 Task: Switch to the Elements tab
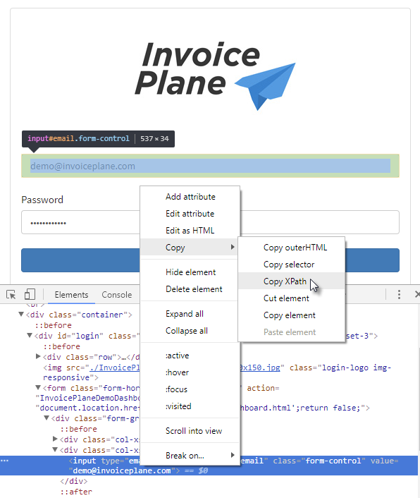71,295
